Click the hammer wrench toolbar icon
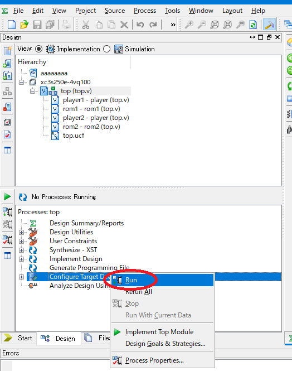This screenshot has height=371, width=292. tap(269, 25)
